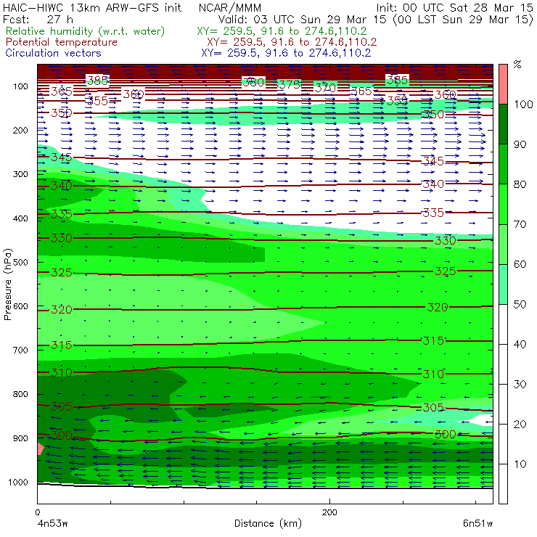Select the green 'Relative humidity (w.r.t. water)' legend label
Viewport: 537px width, 537px height.
tap(86, 31)
